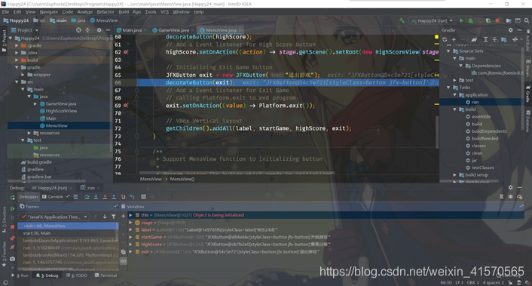Viewport: 532px width, 286px height.
Task: Collapse all in Gradle panel
Action: coord(494,40)
